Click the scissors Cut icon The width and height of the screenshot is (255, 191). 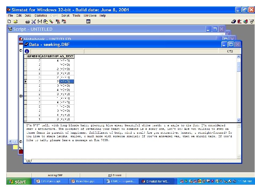pyautogui.click(x=34, y=22)
